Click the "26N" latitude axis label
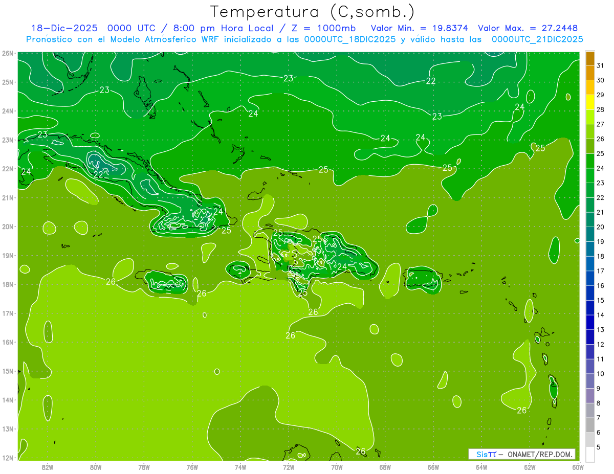 [7, 53]
